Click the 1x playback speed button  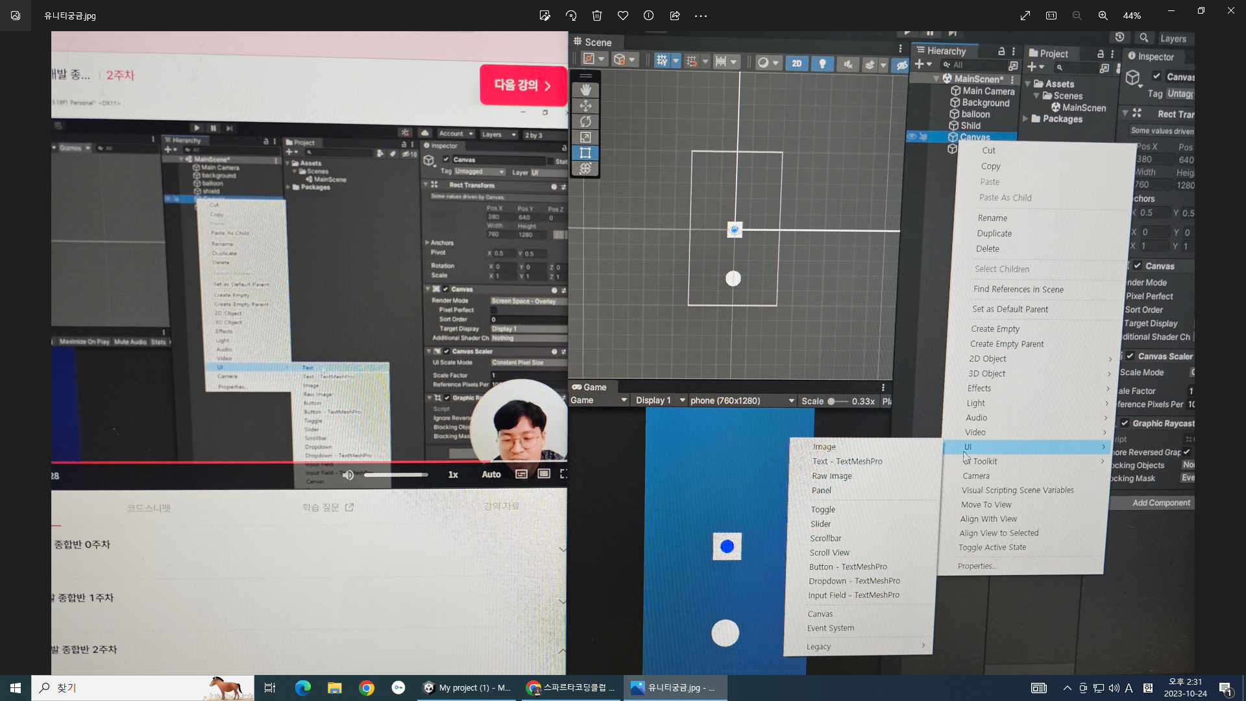pos(453,474)
